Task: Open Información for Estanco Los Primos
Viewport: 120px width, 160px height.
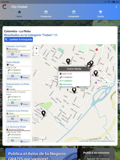Action: point(12,120)
